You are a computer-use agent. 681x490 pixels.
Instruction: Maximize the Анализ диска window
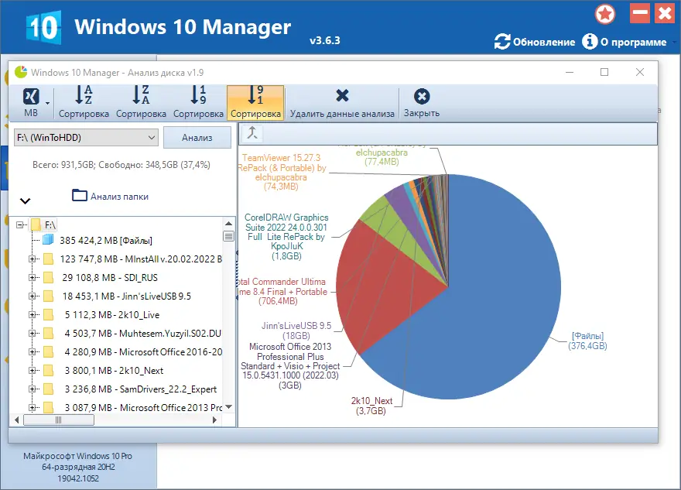coord(604,72)
